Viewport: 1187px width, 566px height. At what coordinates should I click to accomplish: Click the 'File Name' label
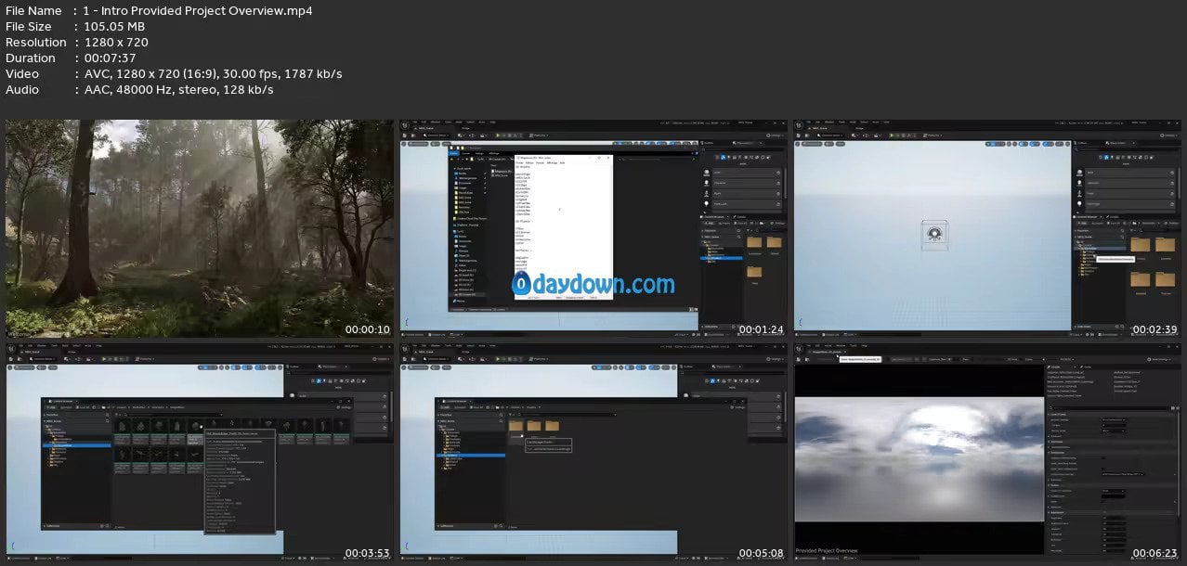pyautogui.click(x=33, y=11)
